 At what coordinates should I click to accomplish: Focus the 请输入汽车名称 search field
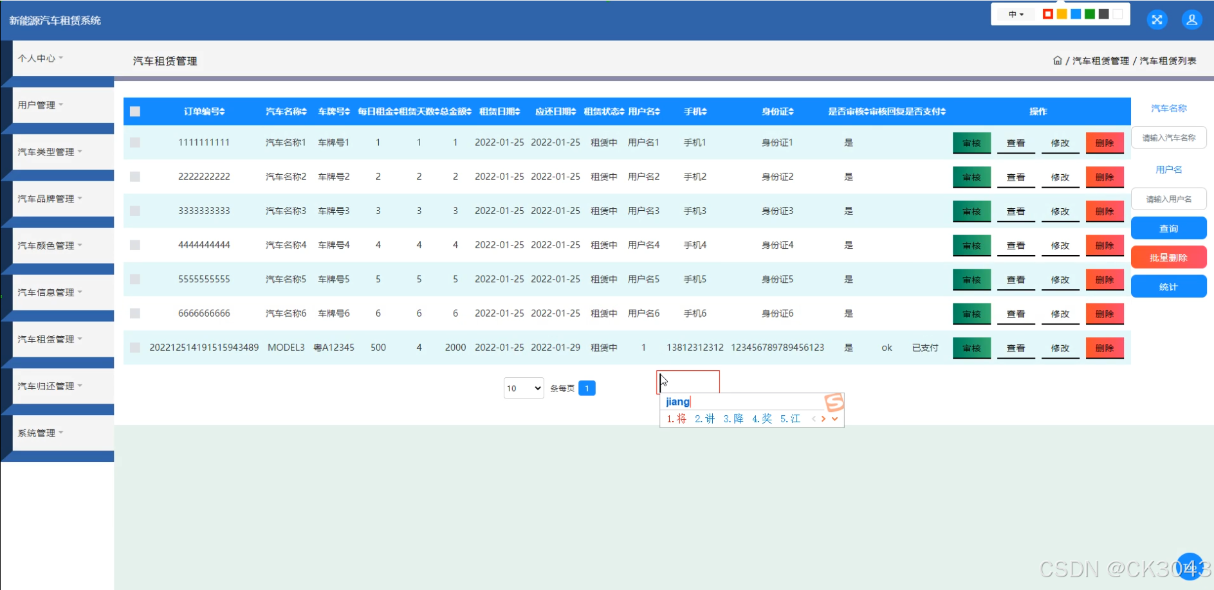click(1169, 138)
